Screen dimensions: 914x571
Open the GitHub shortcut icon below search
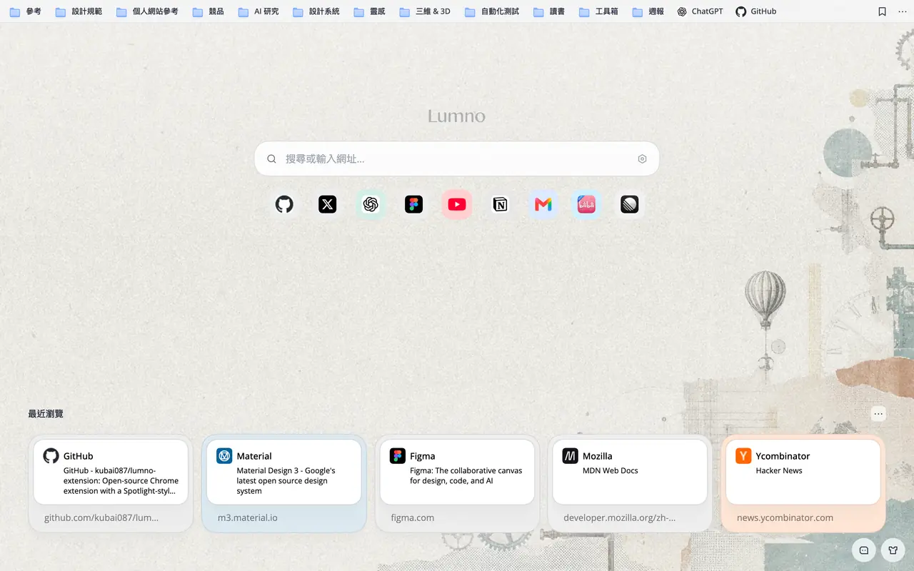tap(284, 205)
